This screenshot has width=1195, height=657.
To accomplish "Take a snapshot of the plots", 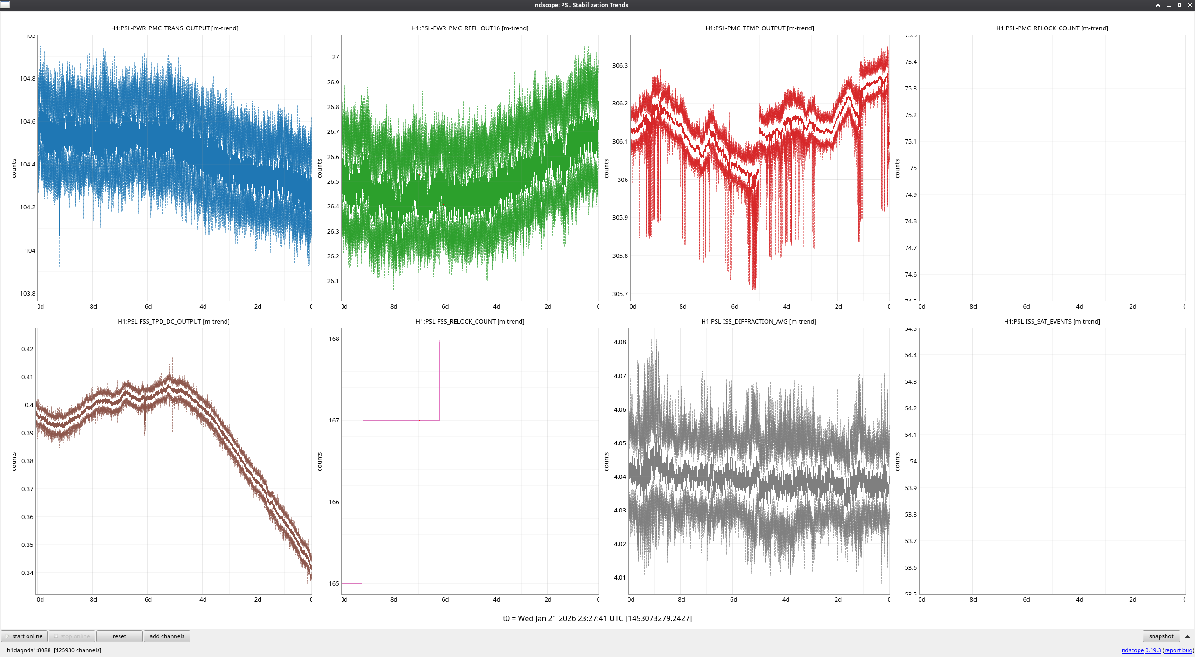I will (x=1160, y=636).
